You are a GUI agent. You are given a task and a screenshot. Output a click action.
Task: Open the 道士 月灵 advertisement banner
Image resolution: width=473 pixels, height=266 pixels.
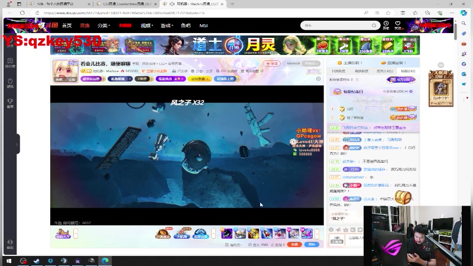235,46
